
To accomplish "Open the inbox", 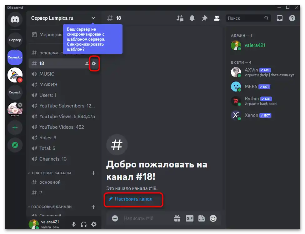I will point(279,18).
